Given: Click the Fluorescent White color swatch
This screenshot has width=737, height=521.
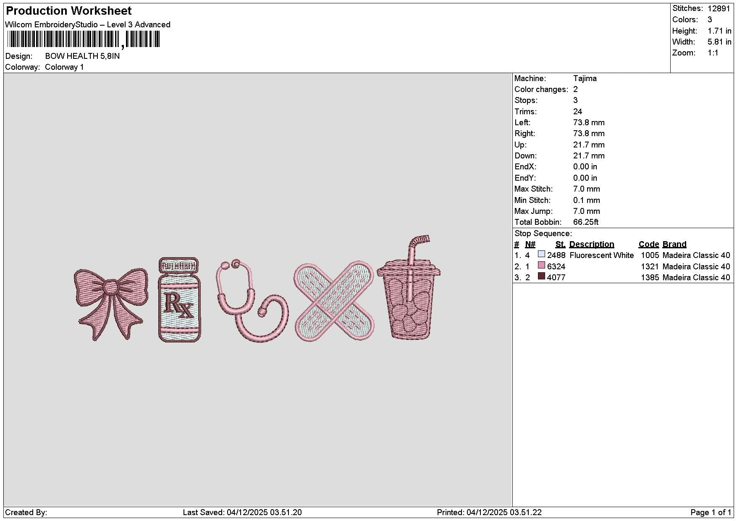Looking at the screenshot, I should tap(541, 254).
